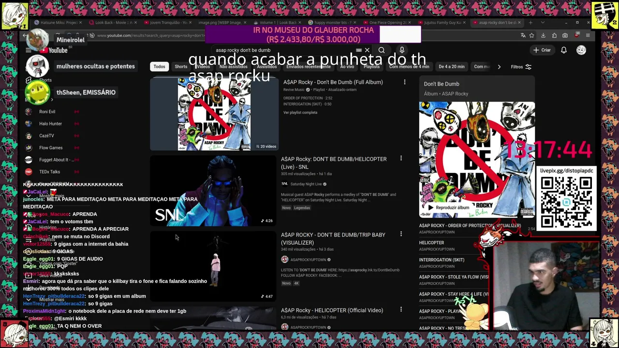Click the magnifying glass search button
Screen dimensions: 619x348
point(382,50)
